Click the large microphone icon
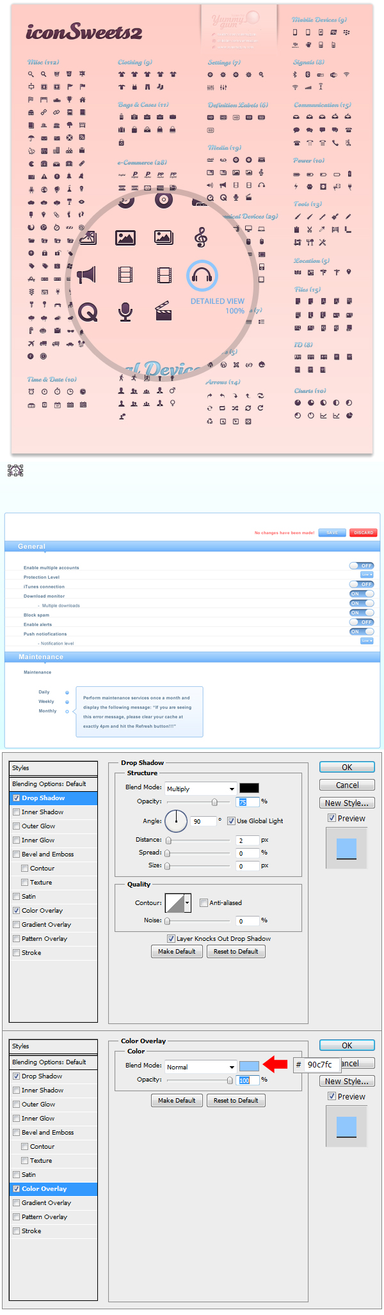 125,311
